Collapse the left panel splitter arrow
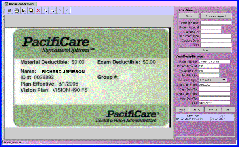Viewport: 239px width, 147px height. [3, 16]
